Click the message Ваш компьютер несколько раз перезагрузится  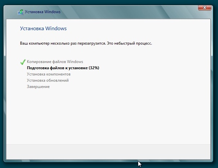pos(63,43)
